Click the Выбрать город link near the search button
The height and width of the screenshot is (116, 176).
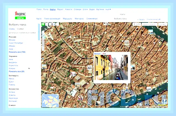120,19
